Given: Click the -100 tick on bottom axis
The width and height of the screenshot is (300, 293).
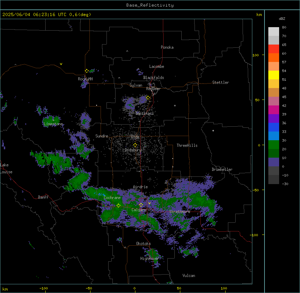Looking at the screenshot, I should [x=44, y=288].
